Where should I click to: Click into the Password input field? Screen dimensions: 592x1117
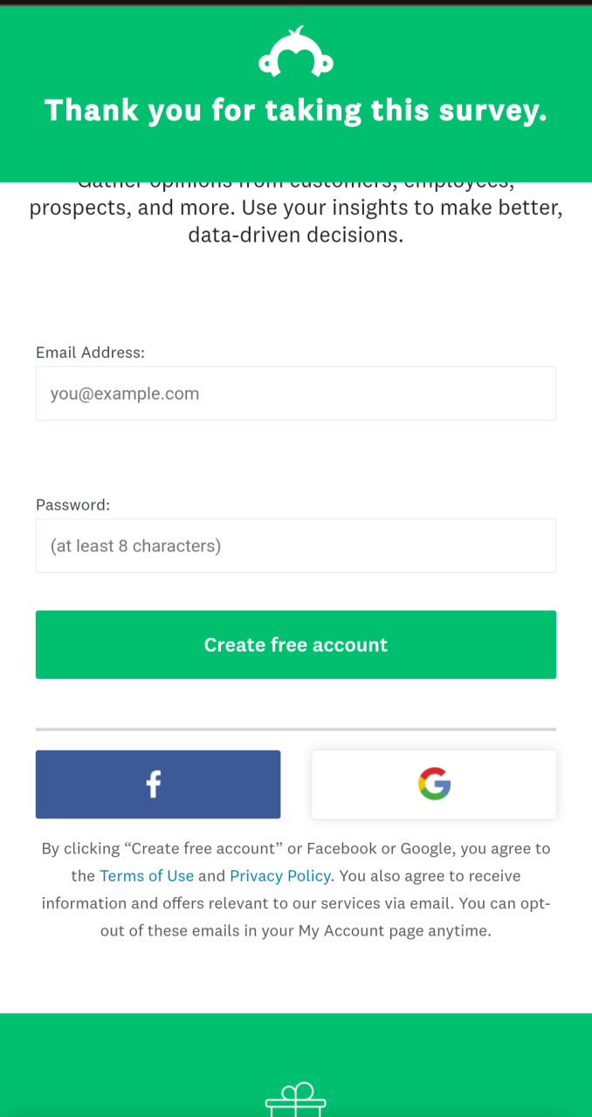296,546
